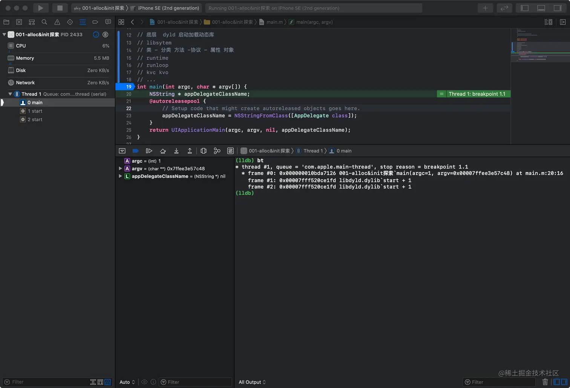Image resolution: width=570 pixels, height=388 pixels.
Task: Open the Environment Overrides popover
Action: point(230,151)
